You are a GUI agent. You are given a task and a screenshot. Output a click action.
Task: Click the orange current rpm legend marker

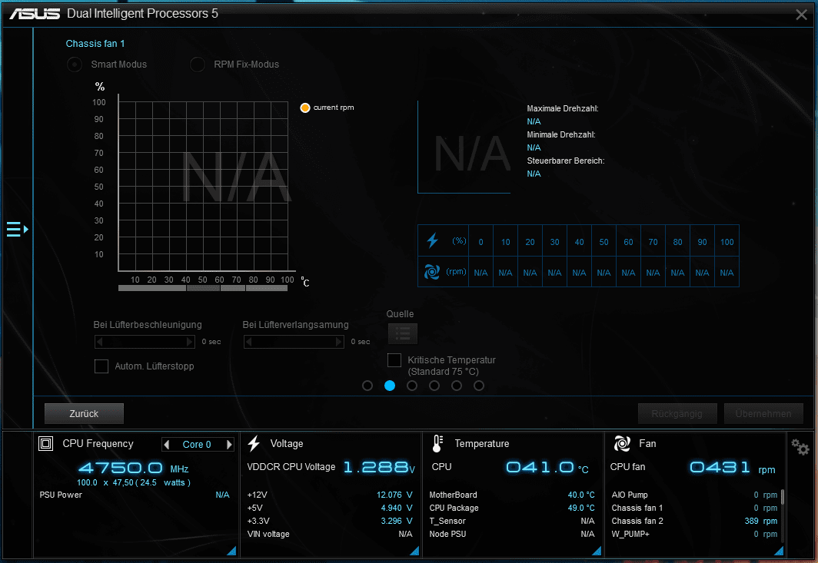click(x=305, y=108)
